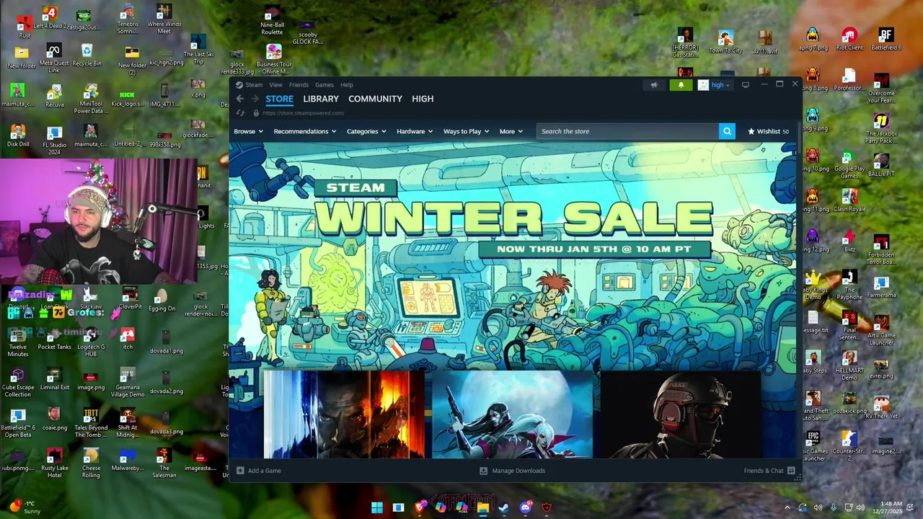Select the itch desktop shortcut
The image size is (923, 519).
pos(128,339)
